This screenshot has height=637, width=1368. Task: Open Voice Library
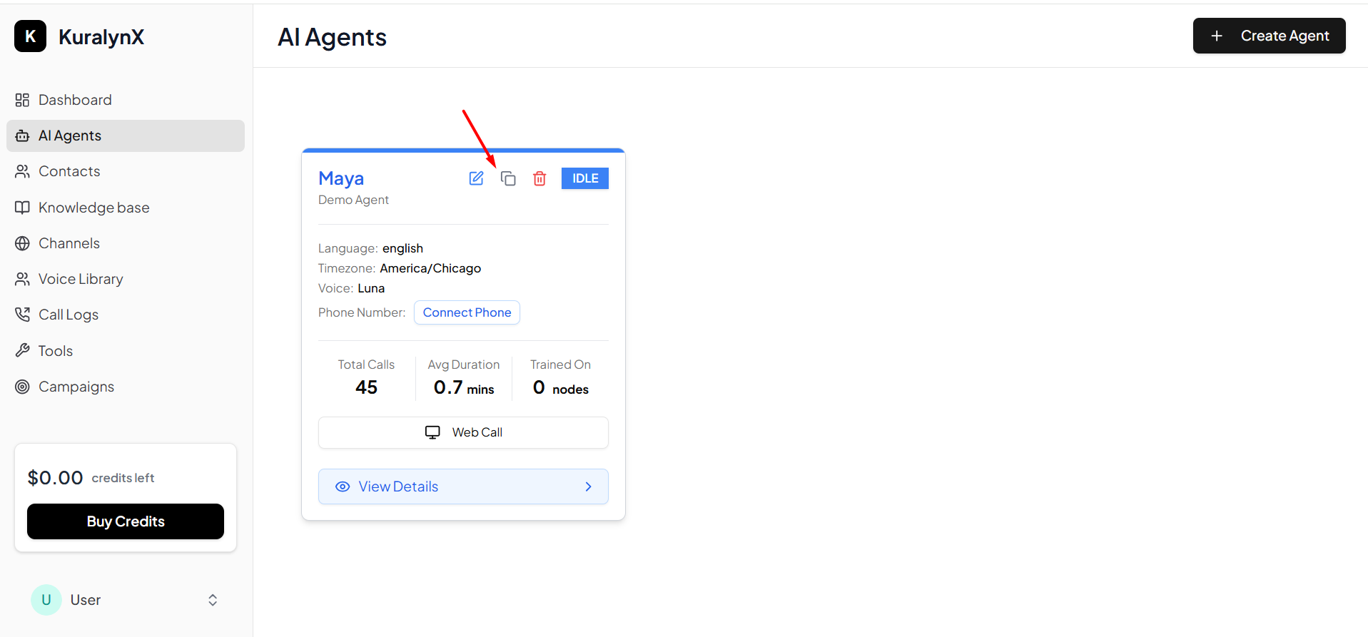(x=126, y=279)
